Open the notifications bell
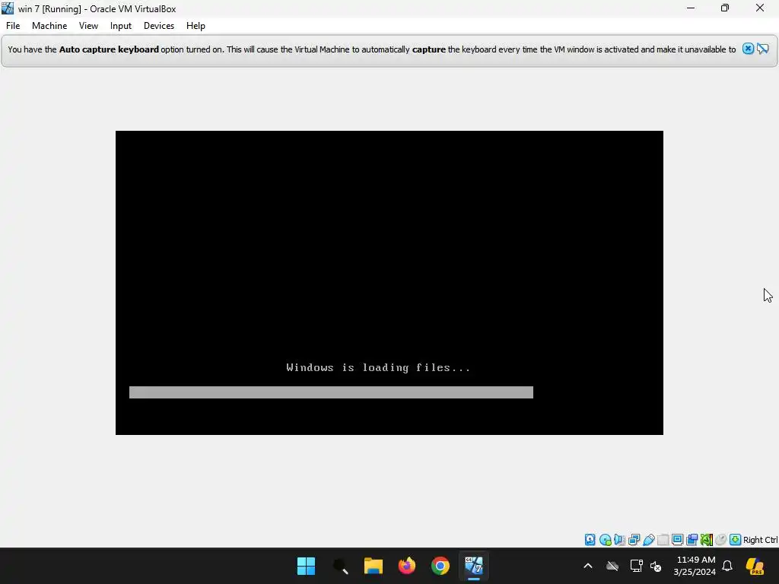779x584 pixels. tap(727, 566)
